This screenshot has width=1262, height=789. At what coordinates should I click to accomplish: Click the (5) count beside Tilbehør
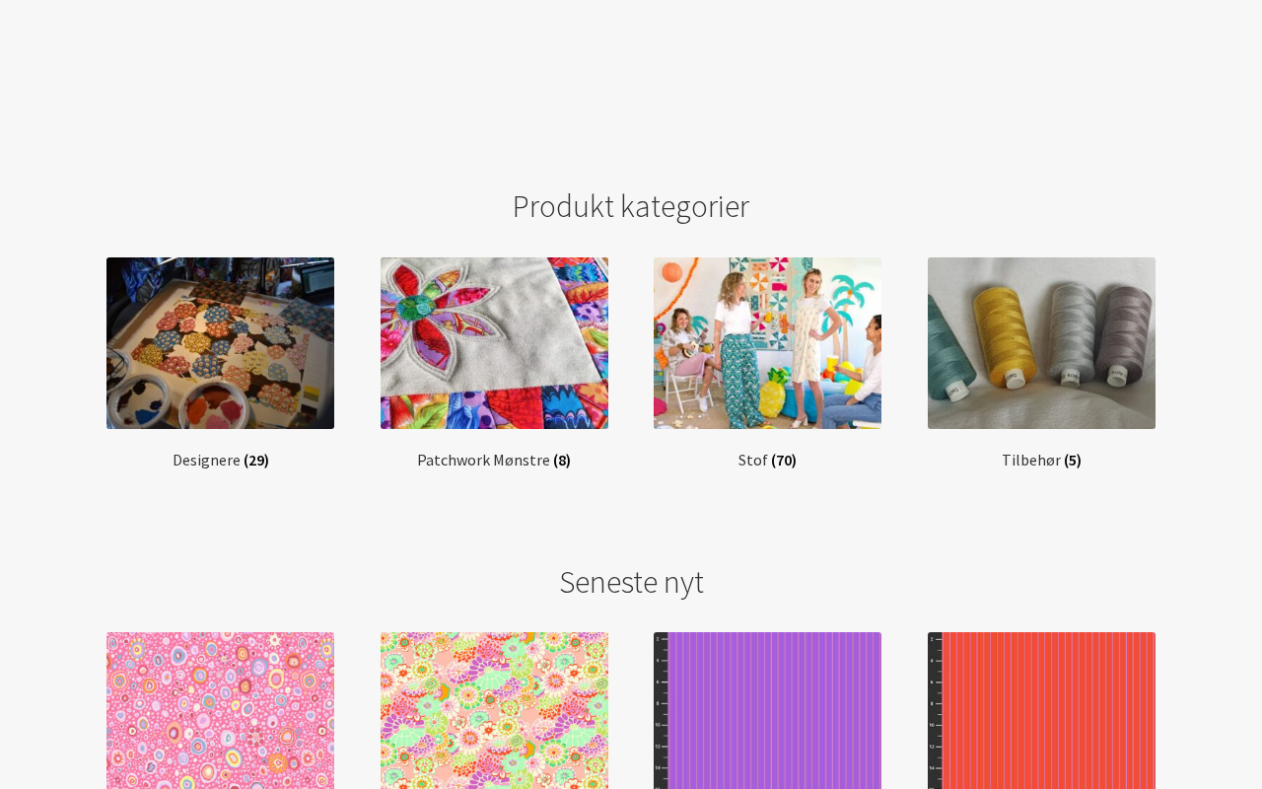tap(1073, 460)
